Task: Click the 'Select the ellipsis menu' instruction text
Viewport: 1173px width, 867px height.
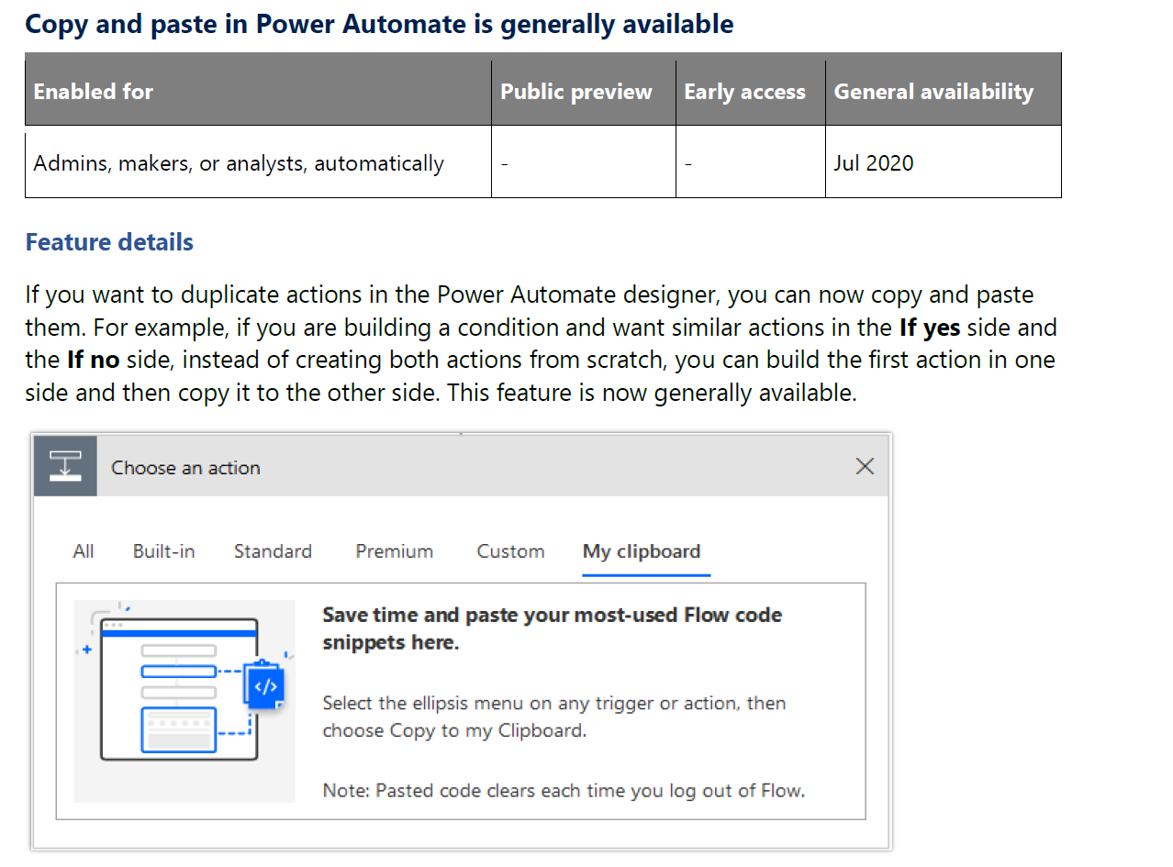Action: [x=553, y=717]
